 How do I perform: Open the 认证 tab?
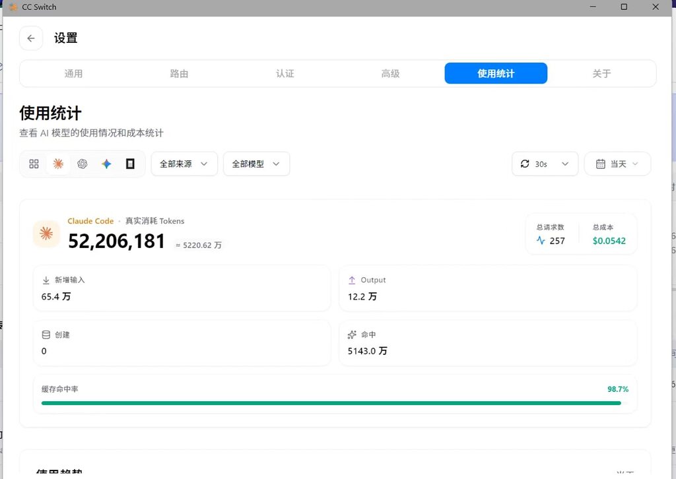pyautogui.click(x=285, y=74)
